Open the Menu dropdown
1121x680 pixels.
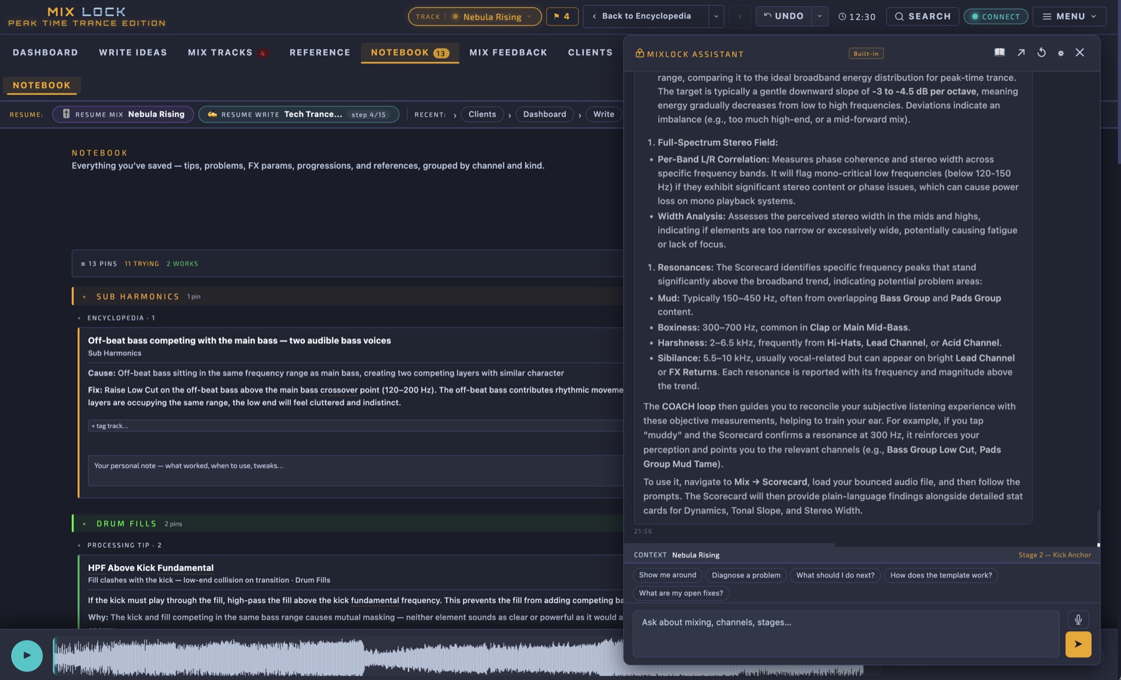(1069, 16)
